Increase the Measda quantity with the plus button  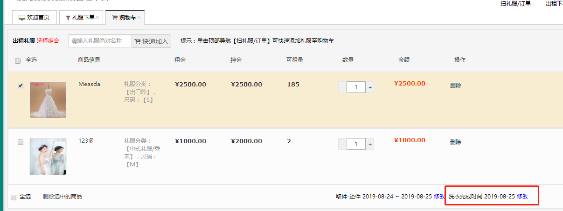(x=370, y=87)
